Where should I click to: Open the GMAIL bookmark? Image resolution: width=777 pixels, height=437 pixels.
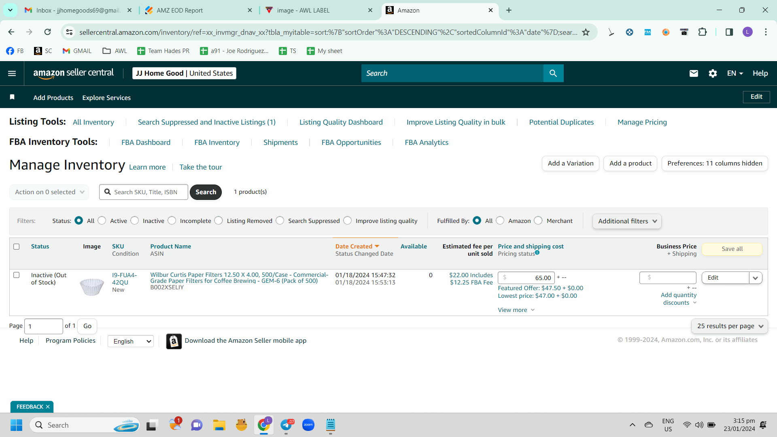click(77, 51)
